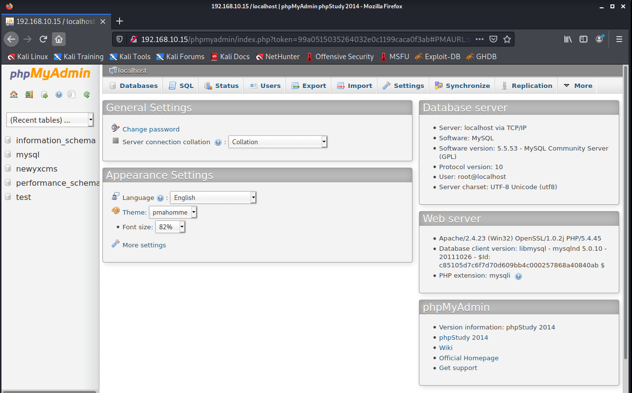Select the newyxcms database in sidebar
This screenshot has height=393, width=632.
tap(37, 169)
